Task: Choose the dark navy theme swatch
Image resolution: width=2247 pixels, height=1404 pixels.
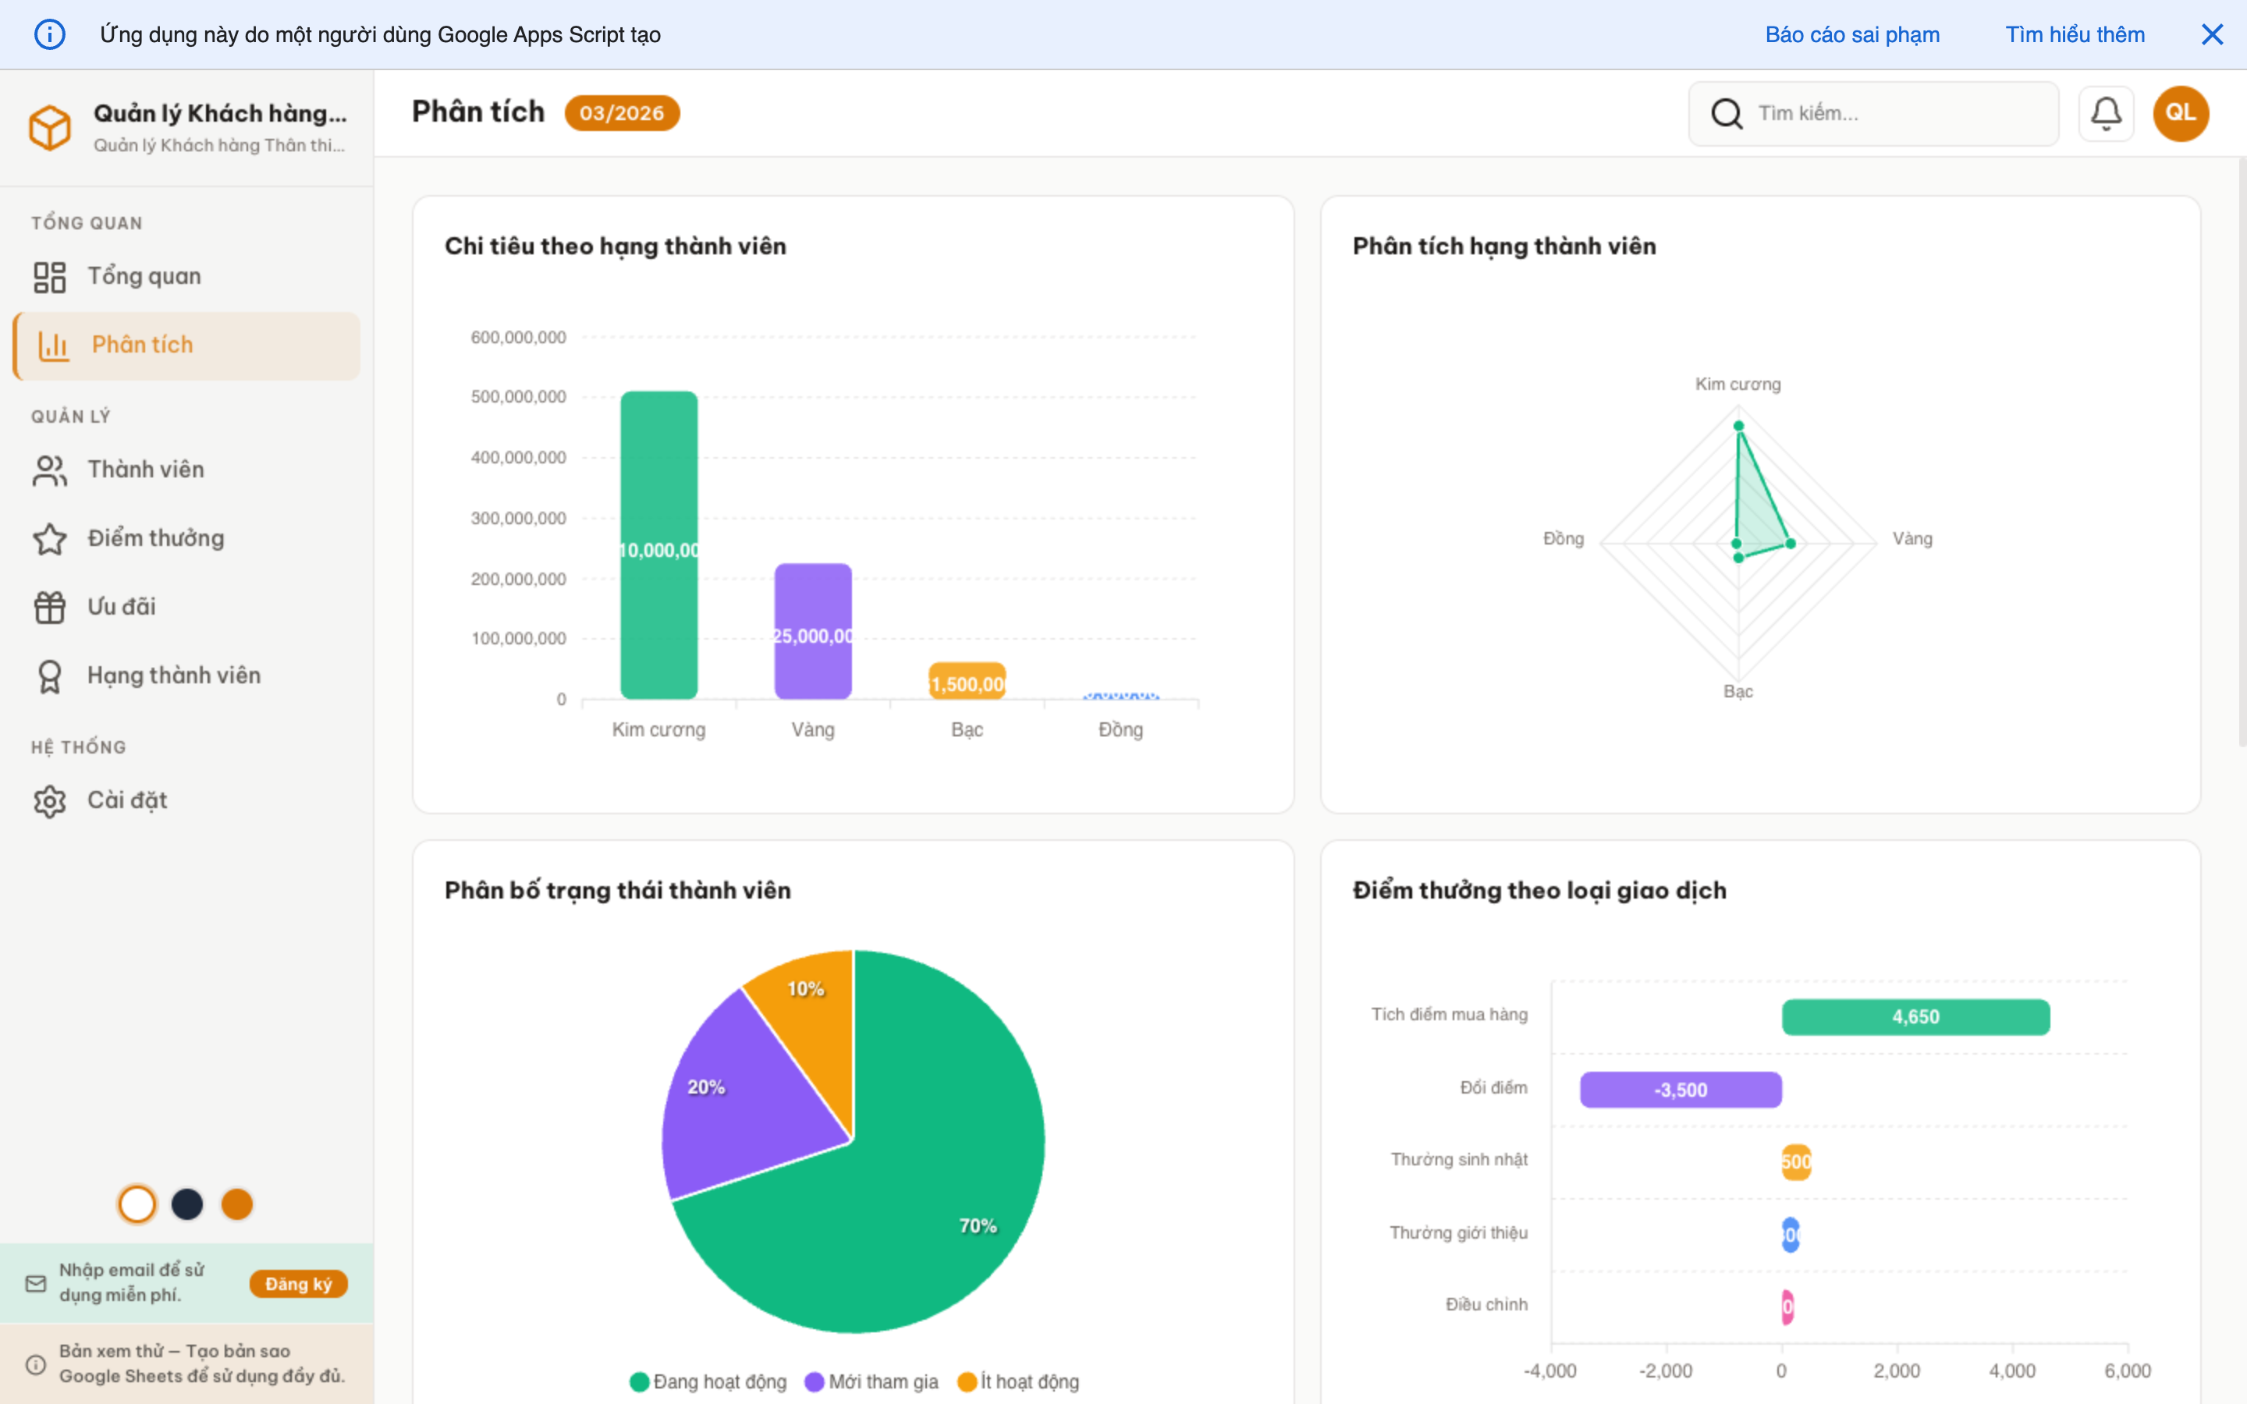Action: click(x=186, y=1204)
